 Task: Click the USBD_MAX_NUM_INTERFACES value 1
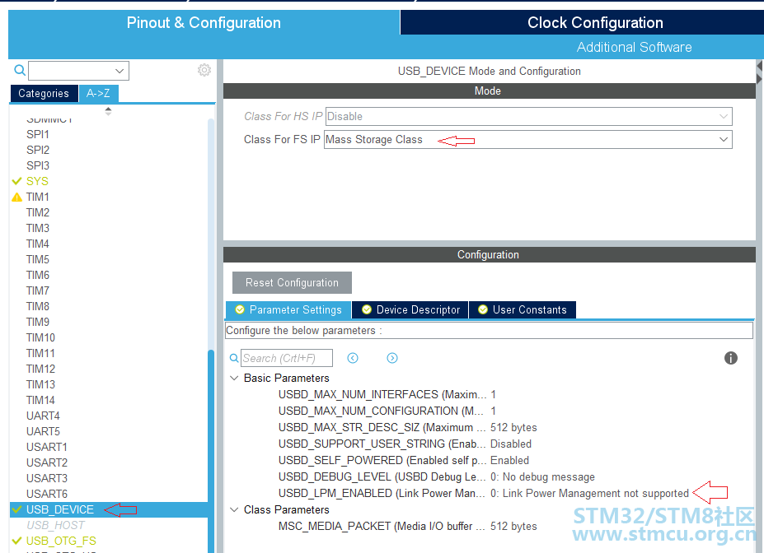[x=493, y=394]
